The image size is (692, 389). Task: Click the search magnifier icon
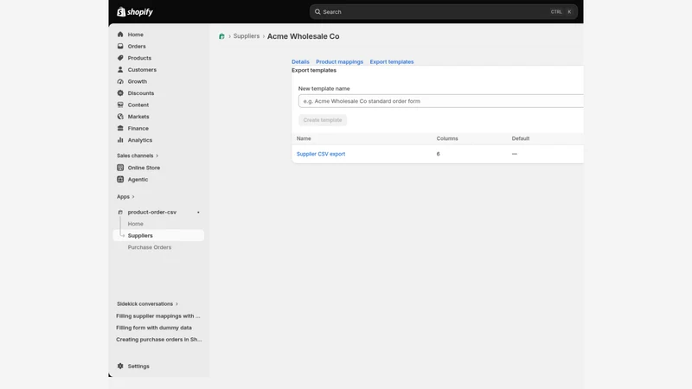(x=317, y=12)
